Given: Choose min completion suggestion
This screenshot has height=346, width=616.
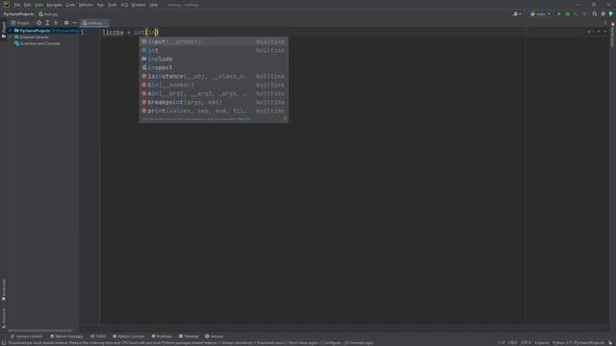Looking at the screenshot, I should pyautogui.click(x=214, y=93).
